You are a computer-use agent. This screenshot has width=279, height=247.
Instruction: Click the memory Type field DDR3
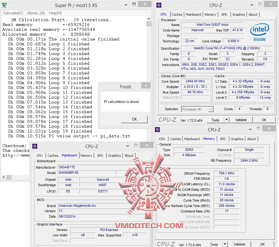[189, 150]
